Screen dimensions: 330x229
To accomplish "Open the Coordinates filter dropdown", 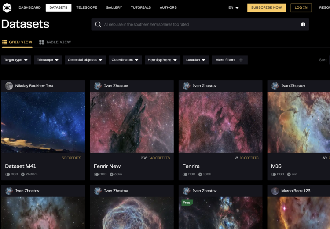I will click(x=125, y=60).
